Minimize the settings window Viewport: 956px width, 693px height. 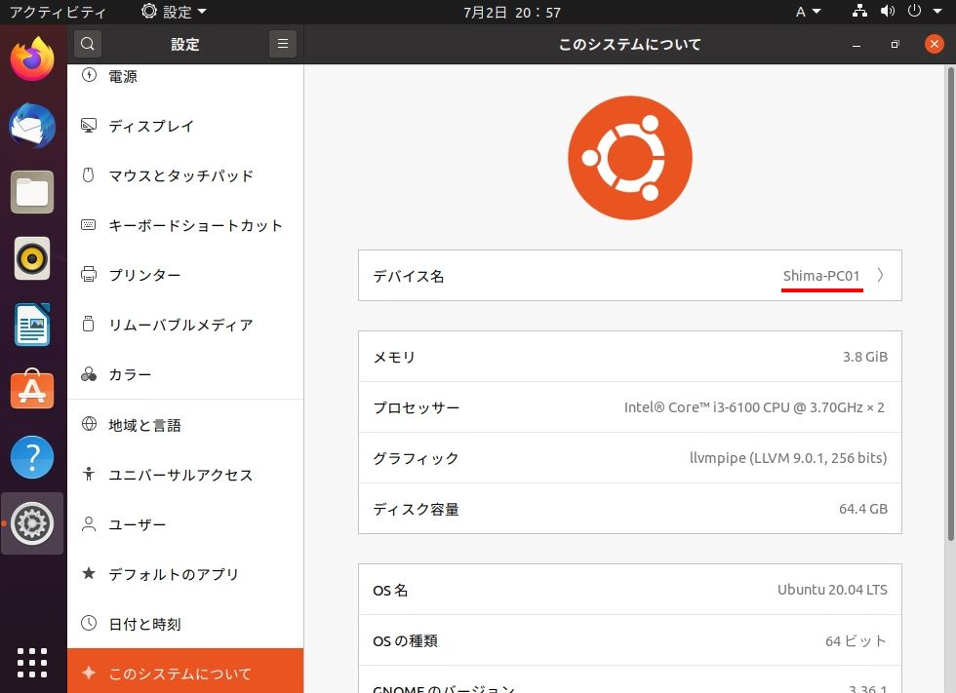coord(856,45)
